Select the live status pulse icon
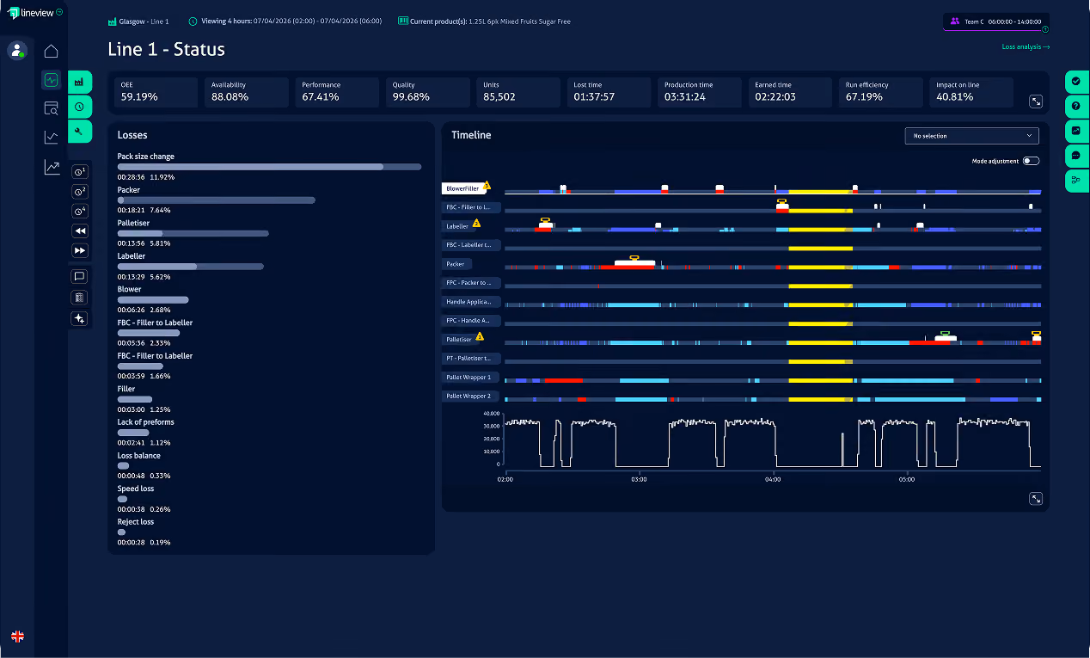 52,80
